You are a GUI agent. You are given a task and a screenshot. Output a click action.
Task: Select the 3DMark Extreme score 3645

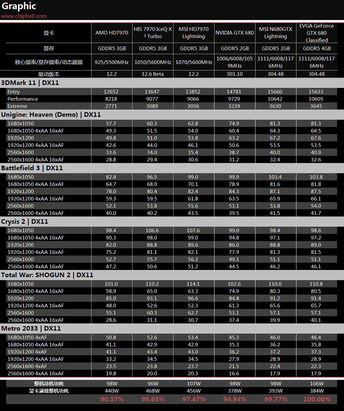[316, 106]
